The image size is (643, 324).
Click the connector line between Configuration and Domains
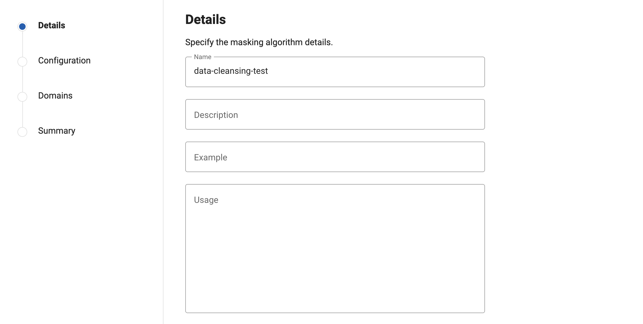tap(22, 79)
